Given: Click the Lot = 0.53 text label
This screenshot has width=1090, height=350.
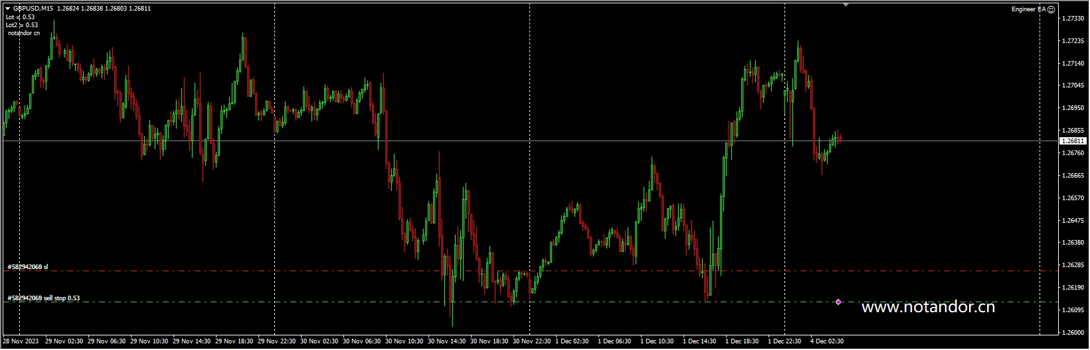Looking at the screenshot, I should [x=20, y=17].
